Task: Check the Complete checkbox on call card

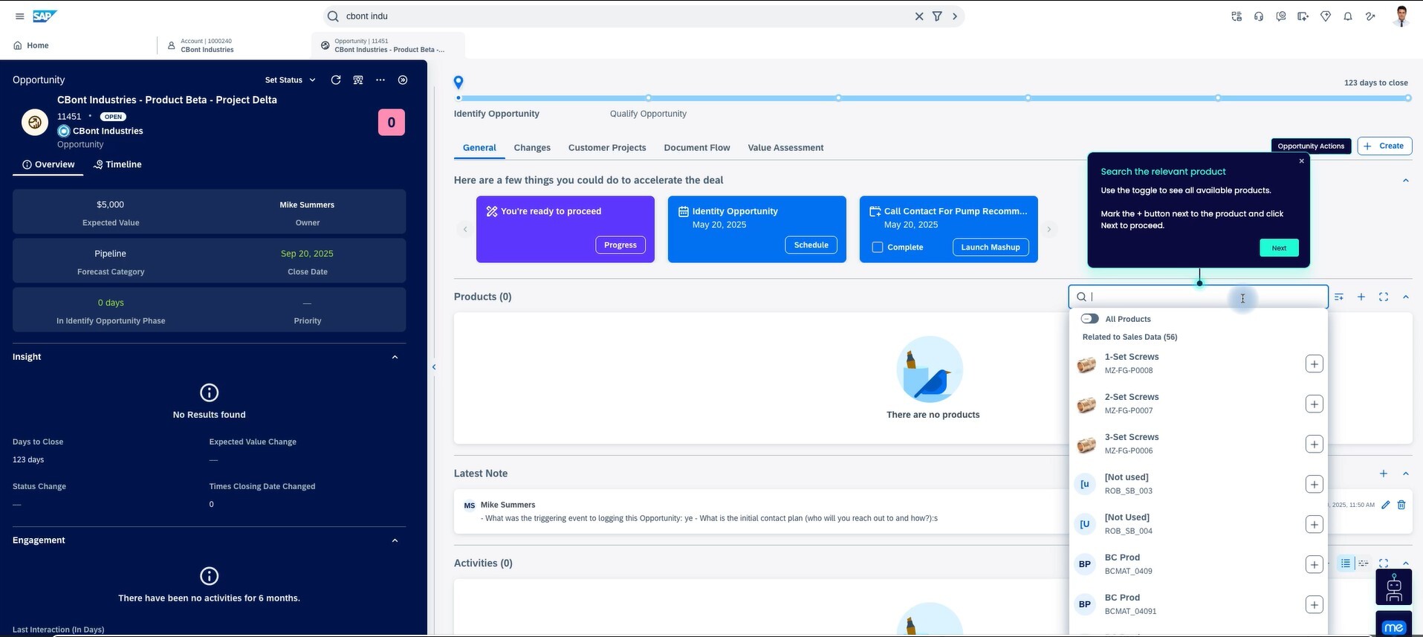Action: click(878, 247)
